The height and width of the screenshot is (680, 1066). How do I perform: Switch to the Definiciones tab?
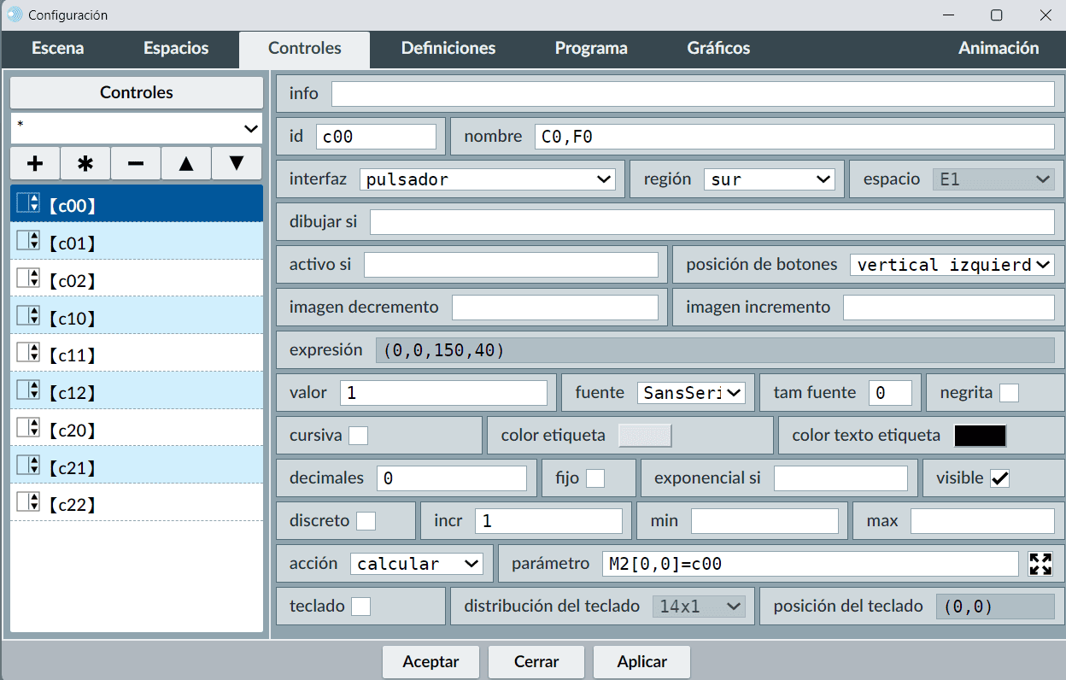coord(448,49)
